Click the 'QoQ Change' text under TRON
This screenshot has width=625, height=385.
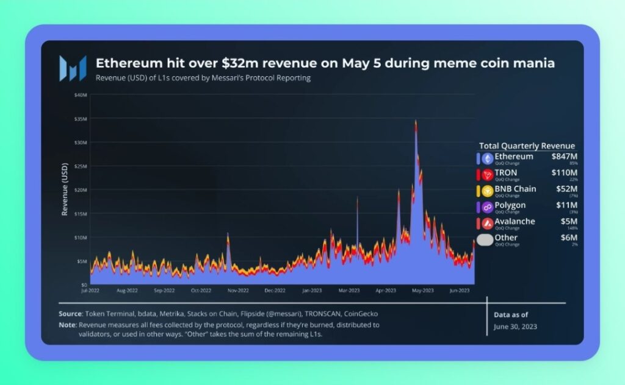(507, 180)
